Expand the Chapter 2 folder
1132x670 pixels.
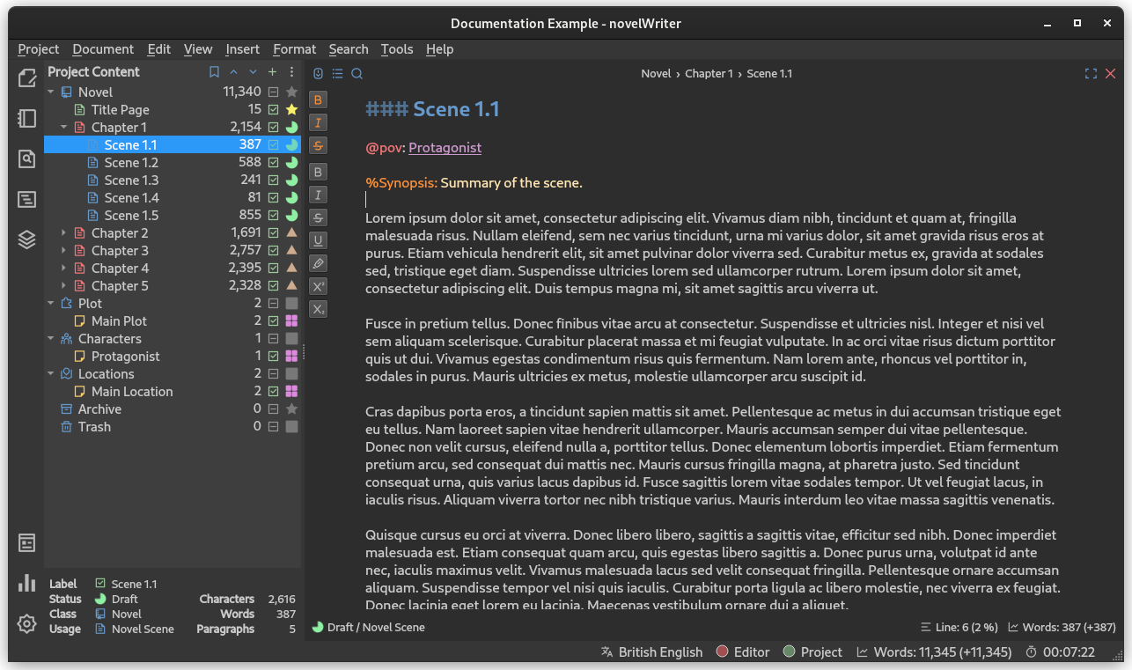click(64, 233)
